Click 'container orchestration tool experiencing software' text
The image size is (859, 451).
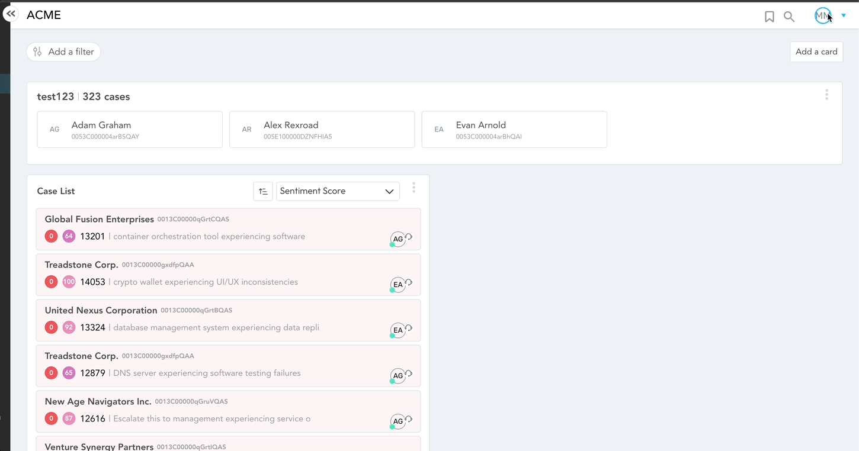209,236
